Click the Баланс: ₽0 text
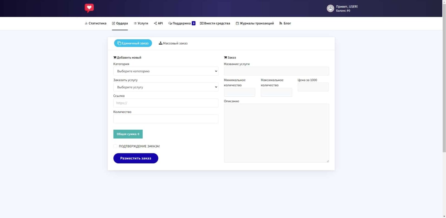The width and height of the screenshot is (446, 218). (x=343, y=11)
